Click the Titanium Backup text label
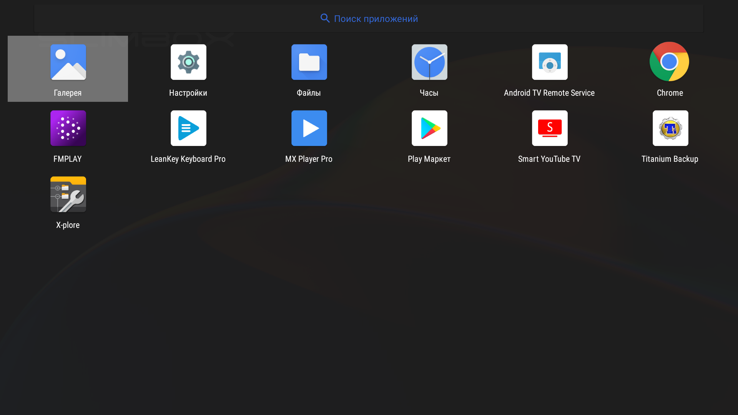Viewport: 738px width, 415px height. tap(670, 159)
